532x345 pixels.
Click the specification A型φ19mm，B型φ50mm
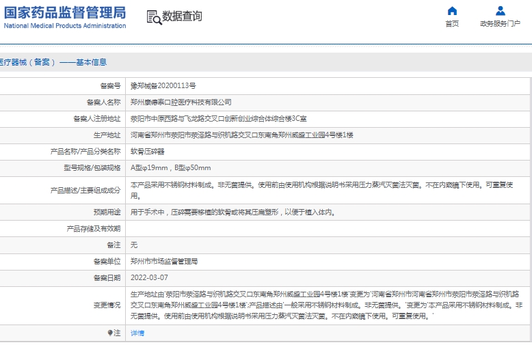coord(171,168)
